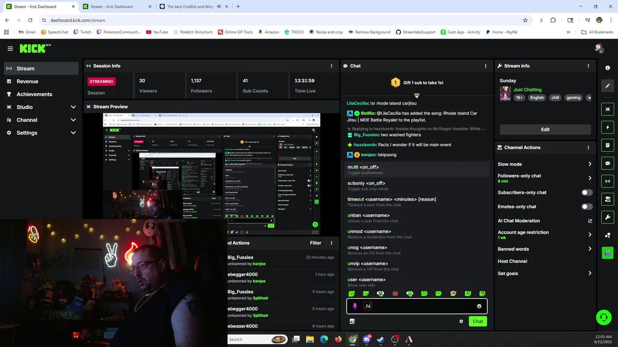Open Followers-only chat options
The width and height of the screenshot is (618, 347).
pyautogui.click(x=545, y=178)
